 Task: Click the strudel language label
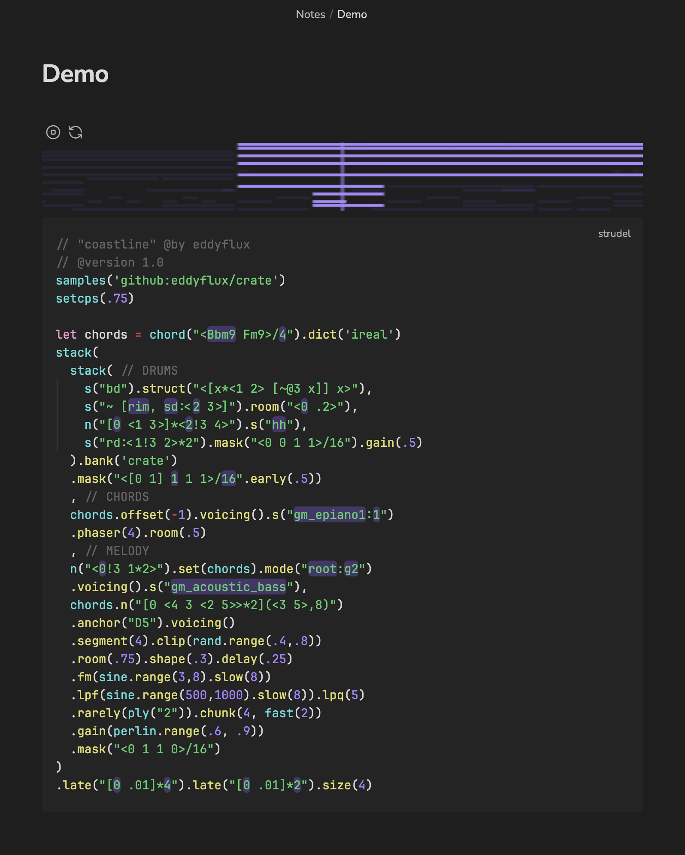pos(614,233)
